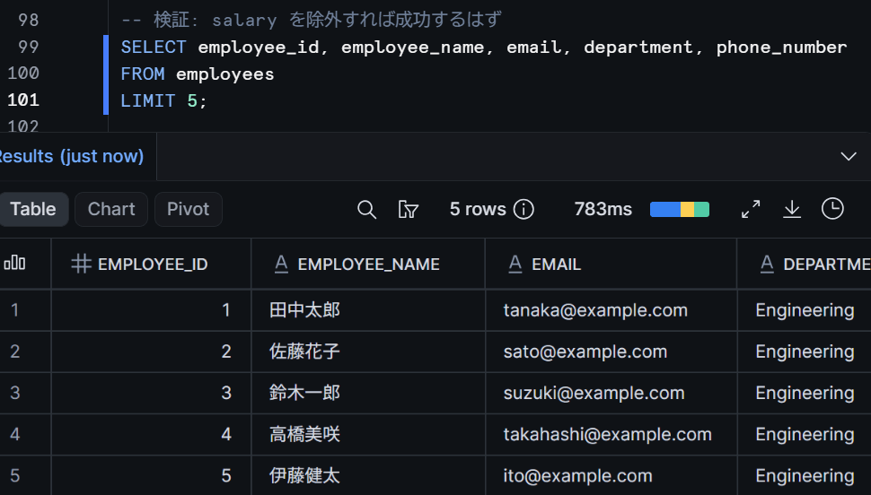This screenshot has width=871, height=495.
Task: Select cell 鈴木一郎
Action: (x=368, y=393)
